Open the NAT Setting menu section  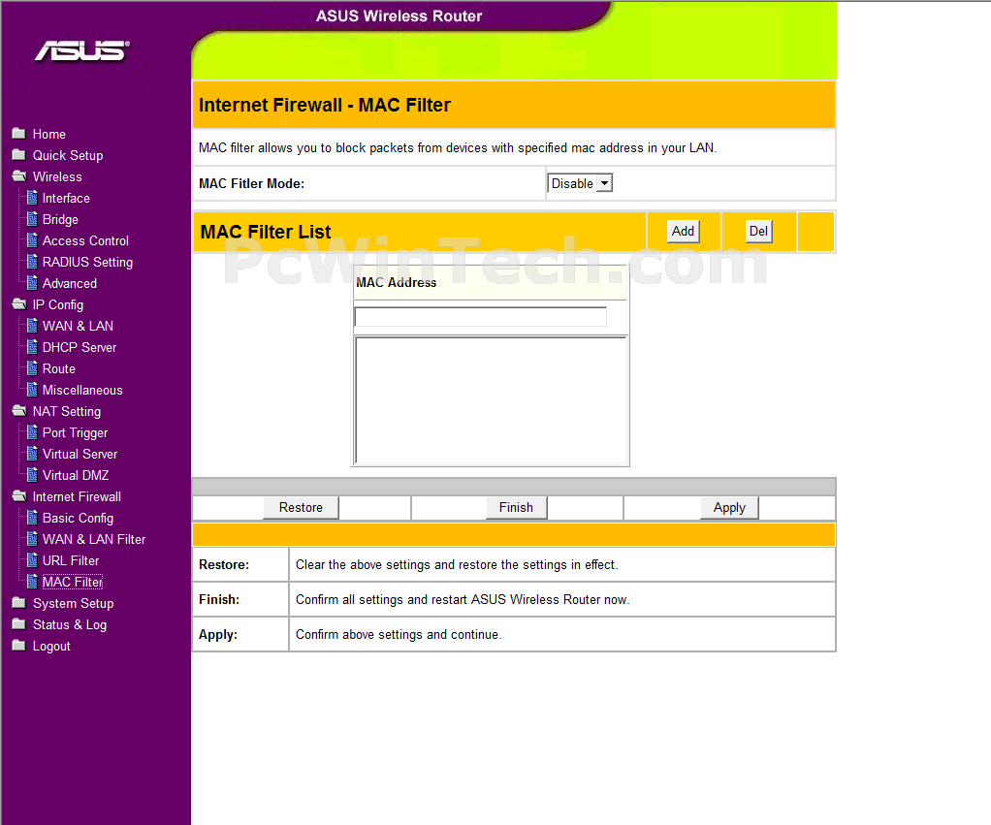point(67,412)
